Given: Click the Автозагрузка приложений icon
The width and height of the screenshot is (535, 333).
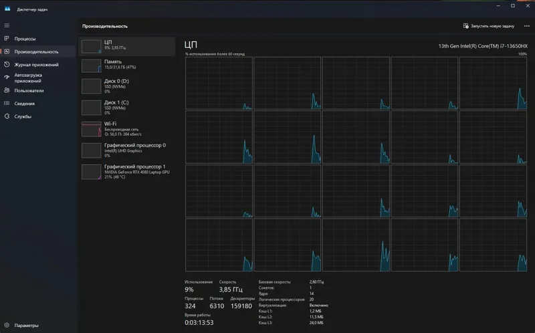Looking at the screenshot, I should coord(7,78).
